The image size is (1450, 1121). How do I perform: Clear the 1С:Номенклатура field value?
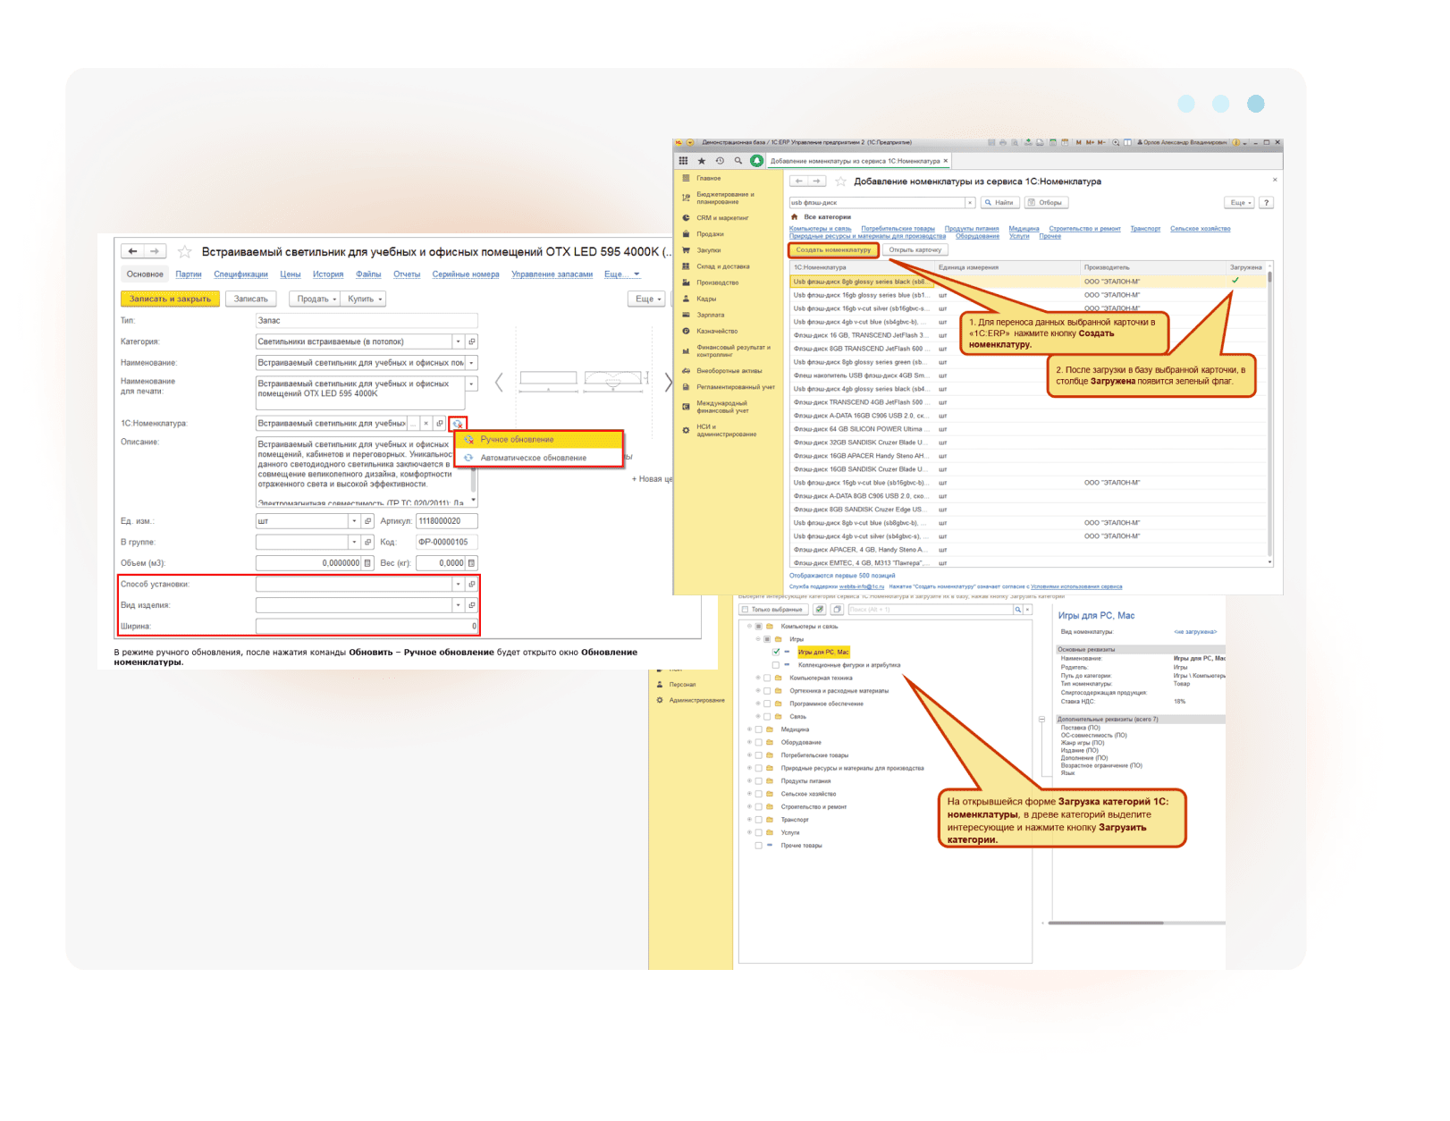pyautogui.click(x=426, y=424)
